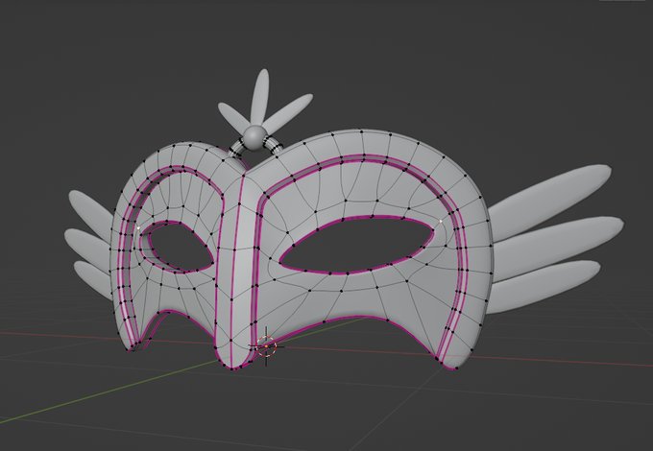The width and height of the screenshot is (653, 451).
Task: Click the top feather of the left wing
Action: coord(89,214)
